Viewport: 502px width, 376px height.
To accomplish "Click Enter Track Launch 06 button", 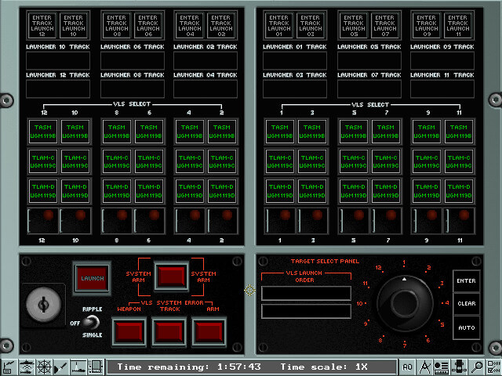I will click(148, 26).
